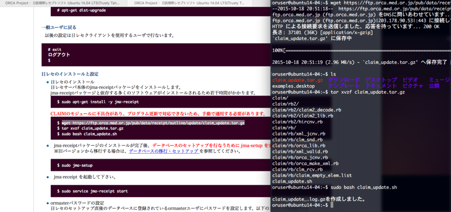
Task: Click the terminal line 'claim/rb/clm_snd.rb'
Action: [297, 140]
